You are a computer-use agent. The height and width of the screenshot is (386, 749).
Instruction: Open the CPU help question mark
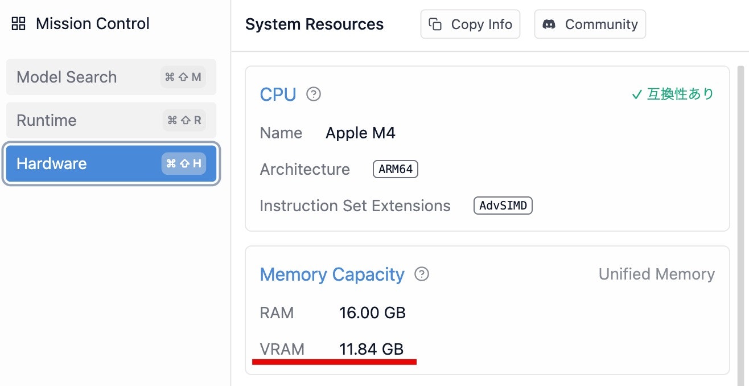(314, 94)
